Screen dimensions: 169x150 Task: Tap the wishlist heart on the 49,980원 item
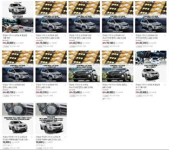click(132, 85)
